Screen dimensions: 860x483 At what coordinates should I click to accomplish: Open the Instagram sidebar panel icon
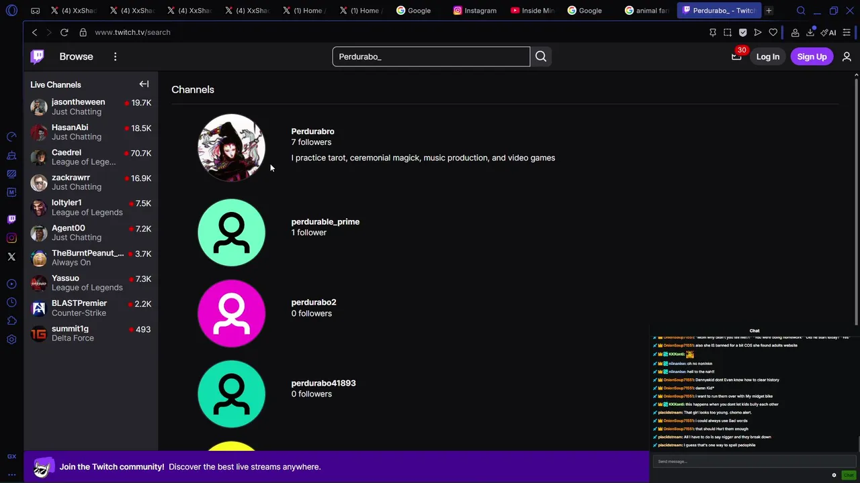[11, 238]
